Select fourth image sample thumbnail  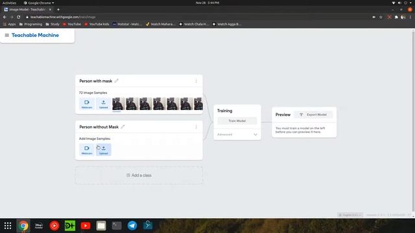point(160,104)
